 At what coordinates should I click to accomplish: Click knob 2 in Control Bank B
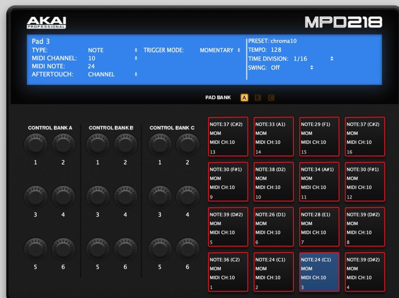pyautogui.click(x=125, y=145)
